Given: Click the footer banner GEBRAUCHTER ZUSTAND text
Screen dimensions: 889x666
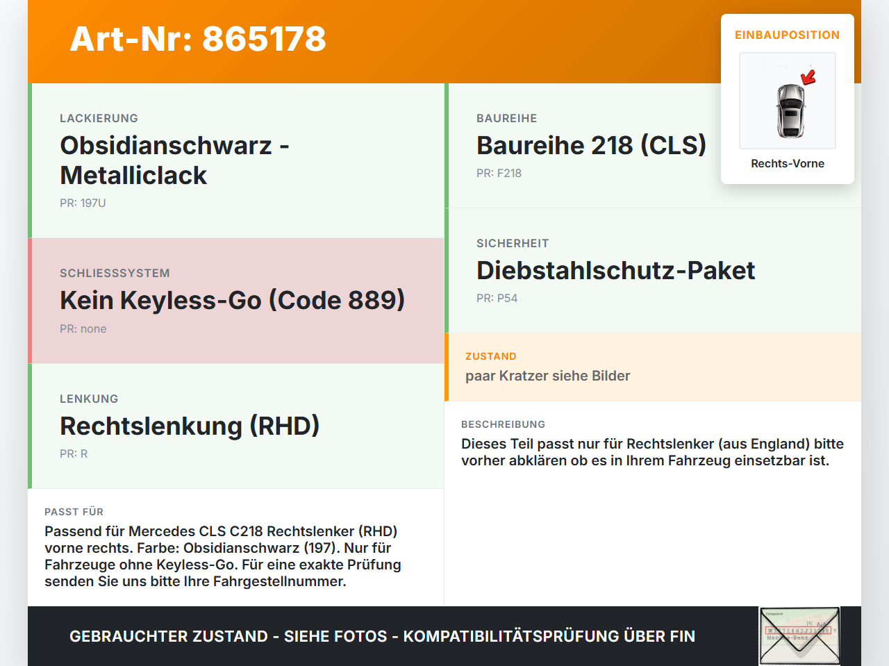Looking at the screenshot, I should click(382, 636).
